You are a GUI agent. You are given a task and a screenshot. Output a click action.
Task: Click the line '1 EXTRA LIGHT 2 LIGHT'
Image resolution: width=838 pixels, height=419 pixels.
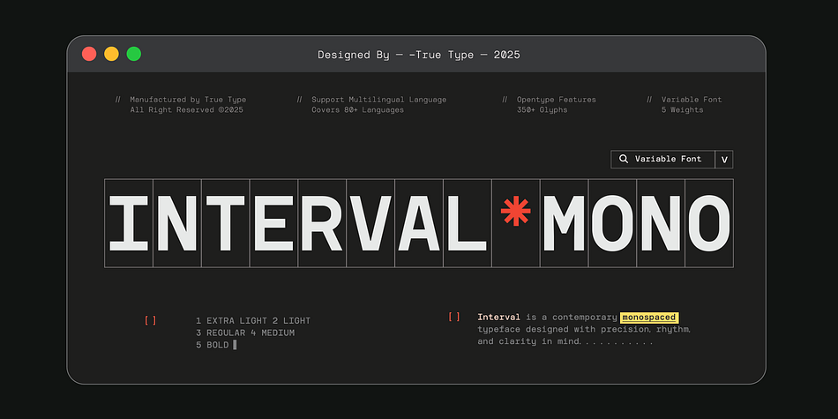253,321
